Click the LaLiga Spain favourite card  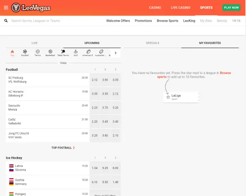(x=181, y=97)
